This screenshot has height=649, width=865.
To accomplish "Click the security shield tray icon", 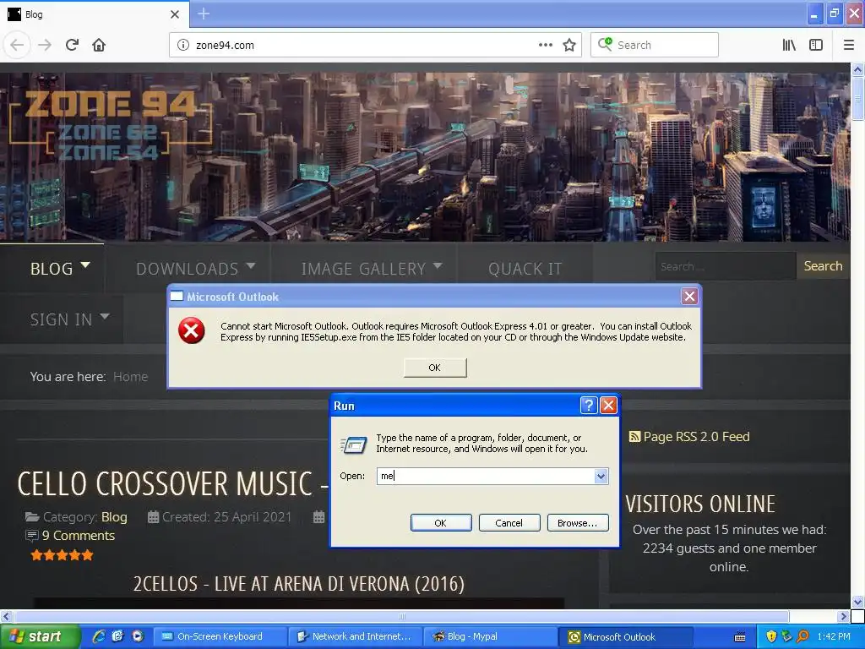I will click(771, 637).
